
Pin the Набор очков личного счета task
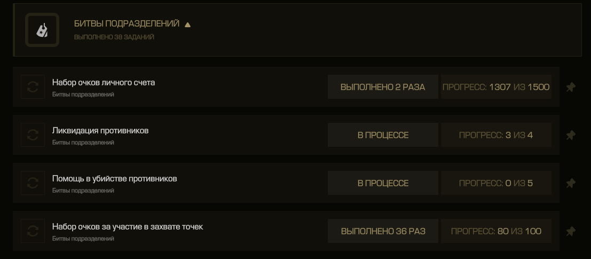pos(571,87)
